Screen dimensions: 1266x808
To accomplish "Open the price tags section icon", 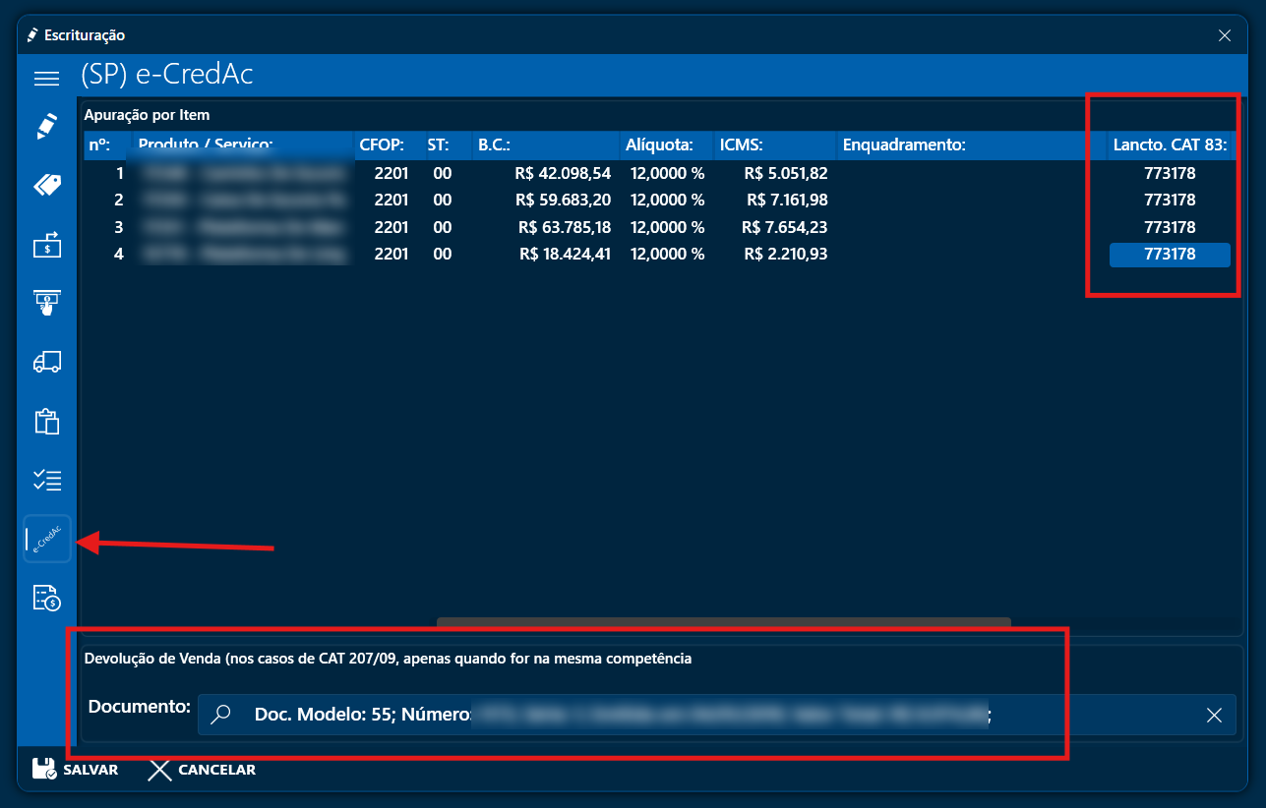I will [x=47, y=186].
